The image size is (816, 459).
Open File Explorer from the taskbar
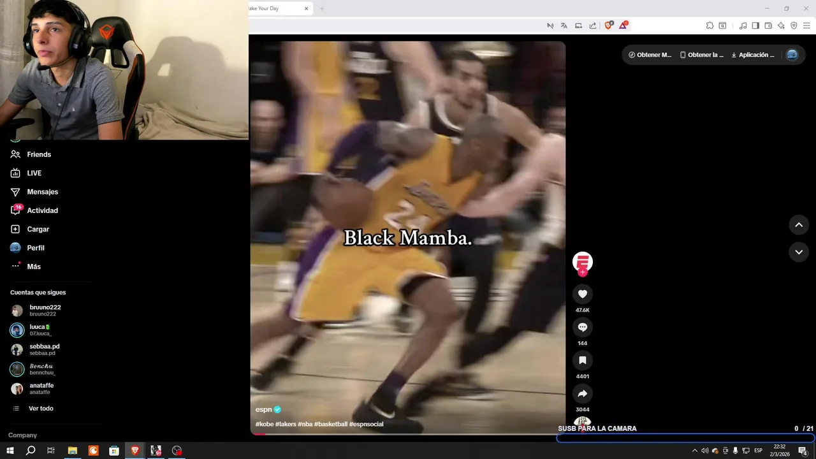(x=73, y=451)
